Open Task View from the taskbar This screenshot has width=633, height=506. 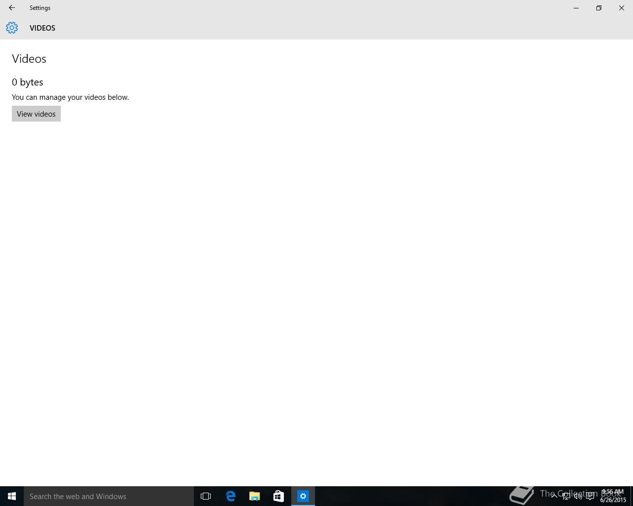pyautogui.click(x=206, y=496)
